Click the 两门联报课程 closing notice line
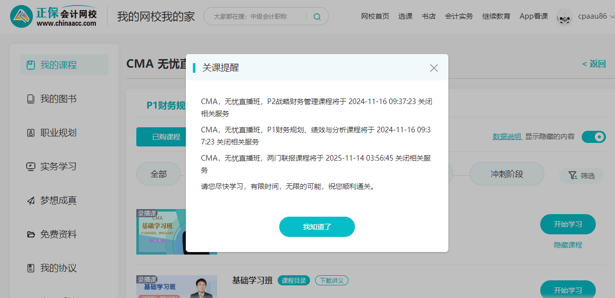The image size is (615, 298). [x=317, y=164]
